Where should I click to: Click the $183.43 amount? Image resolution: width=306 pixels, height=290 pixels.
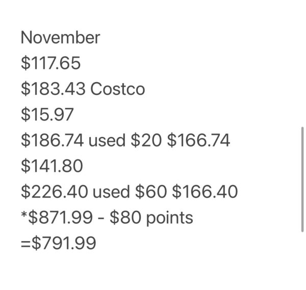tap(53, 89)
